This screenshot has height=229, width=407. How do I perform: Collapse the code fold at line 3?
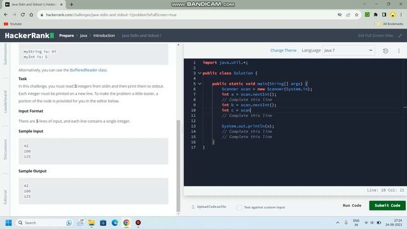tap(199, 73)
